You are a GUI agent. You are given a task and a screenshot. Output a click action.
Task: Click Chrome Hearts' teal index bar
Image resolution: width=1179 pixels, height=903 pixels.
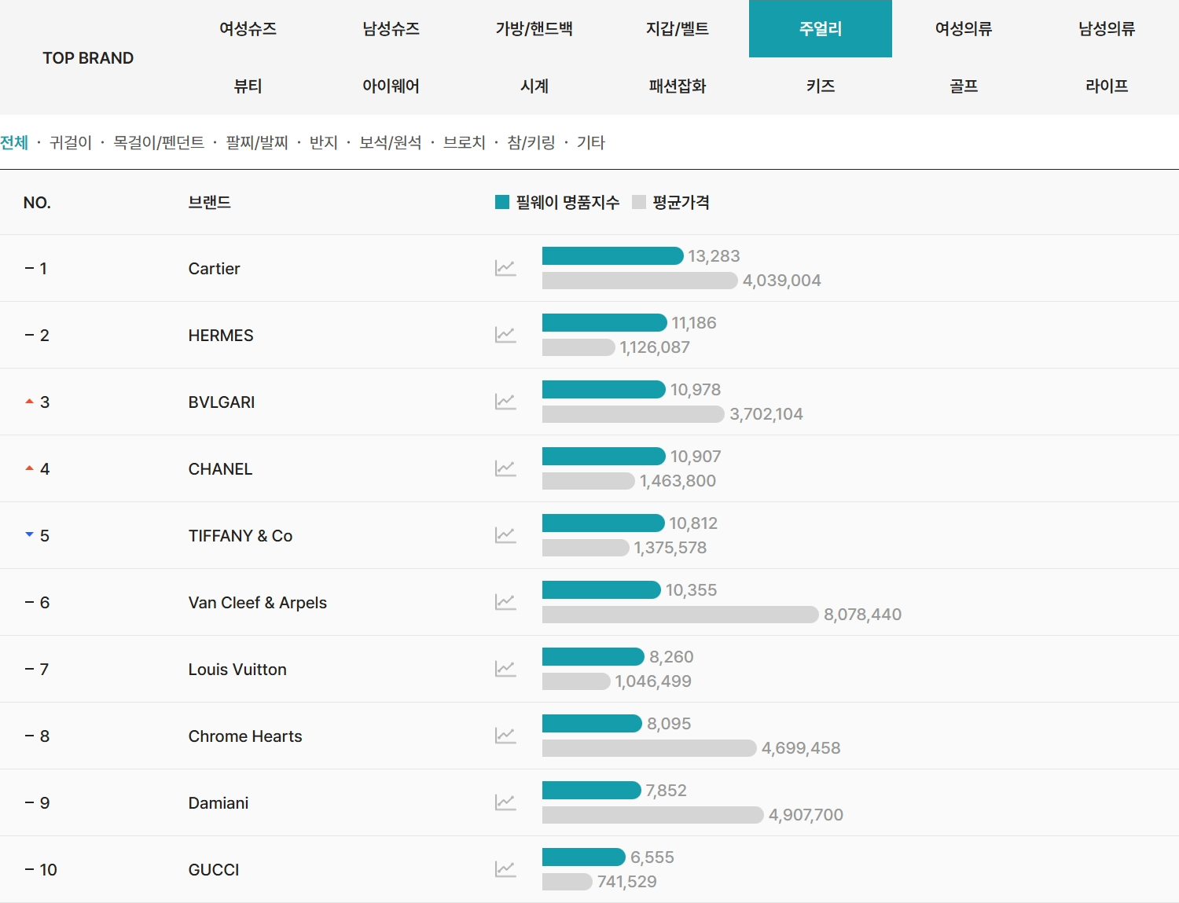click(x=592, y=723)
